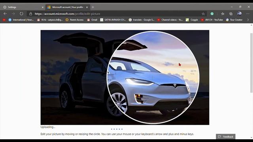
Task: Open the green Grammarly extension icon
Action: (212, 14)
